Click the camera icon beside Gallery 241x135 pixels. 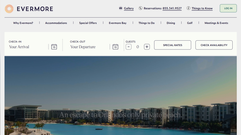tap(121, 8)
